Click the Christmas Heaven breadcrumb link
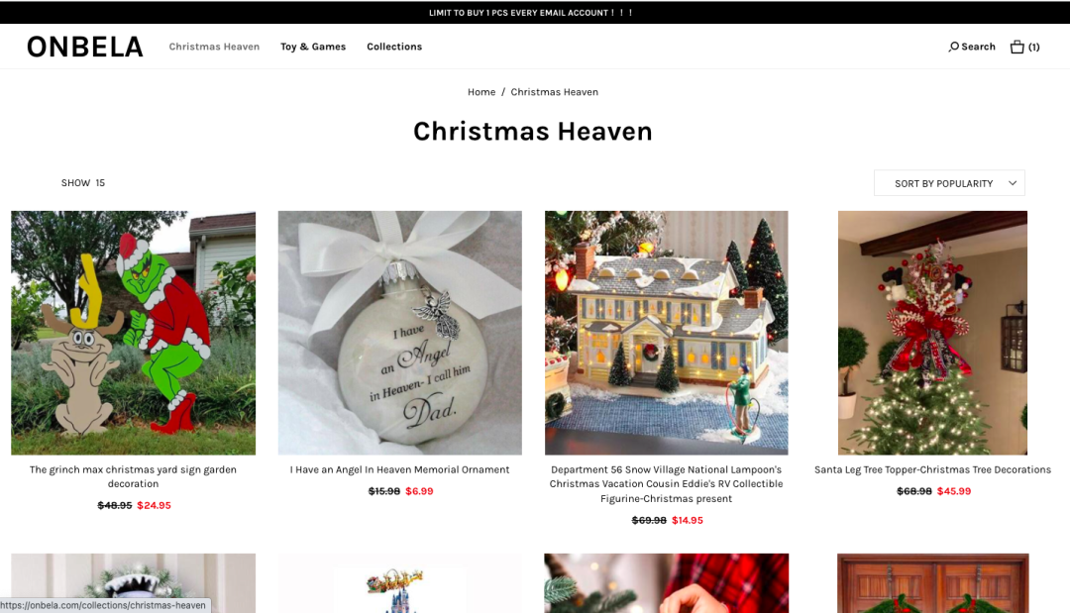The height and width of the screenshot is (613, 1070). [x=554, y=92]
